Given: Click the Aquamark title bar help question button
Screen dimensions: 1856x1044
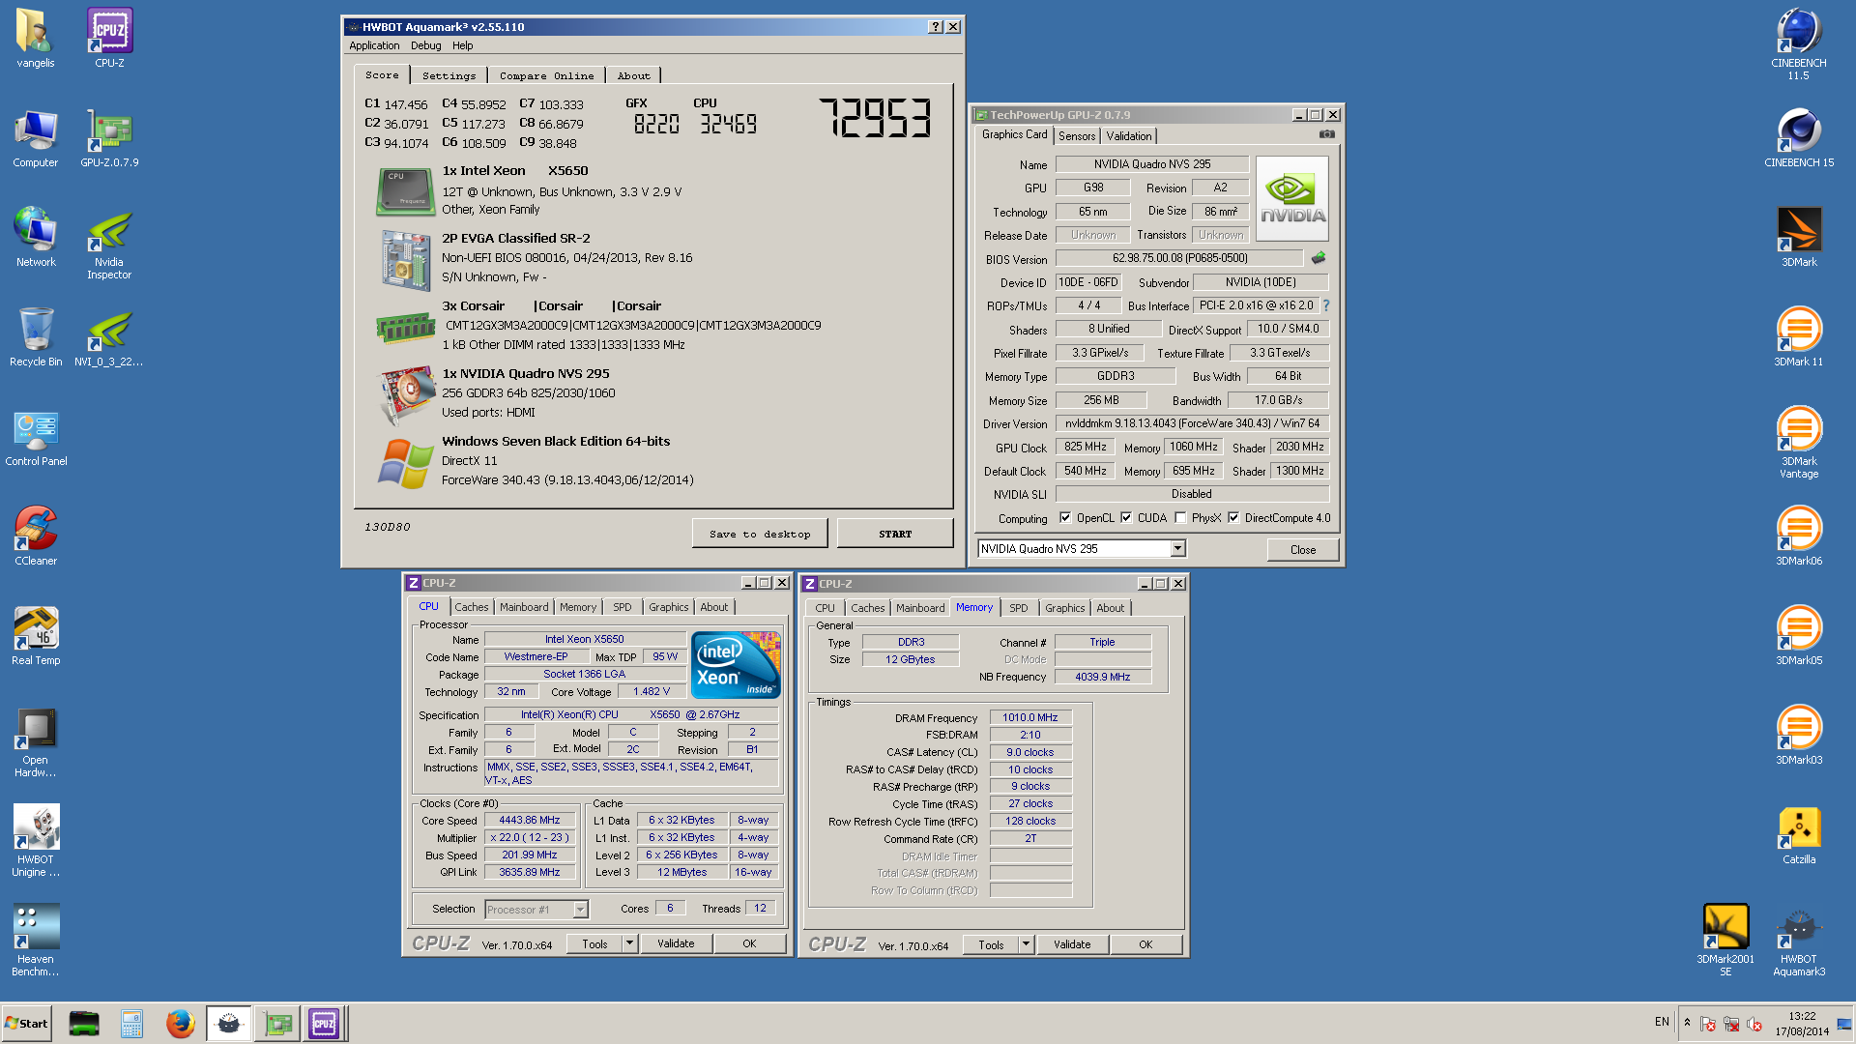Looking at the screenshot, I should (935, 27).
